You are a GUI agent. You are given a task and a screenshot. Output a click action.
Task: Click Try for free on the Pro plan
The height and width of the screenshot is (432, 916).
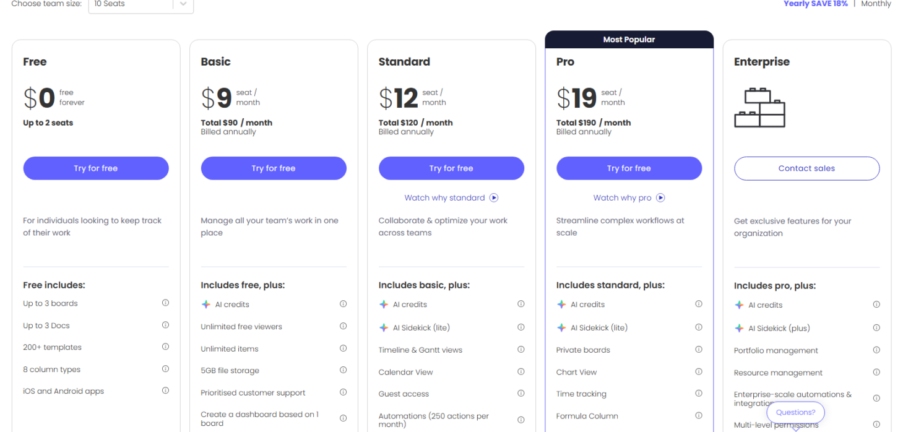pyautogui.click(x=629, y=168)
